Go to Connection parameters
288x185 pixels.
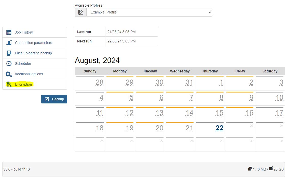point(33,43)
